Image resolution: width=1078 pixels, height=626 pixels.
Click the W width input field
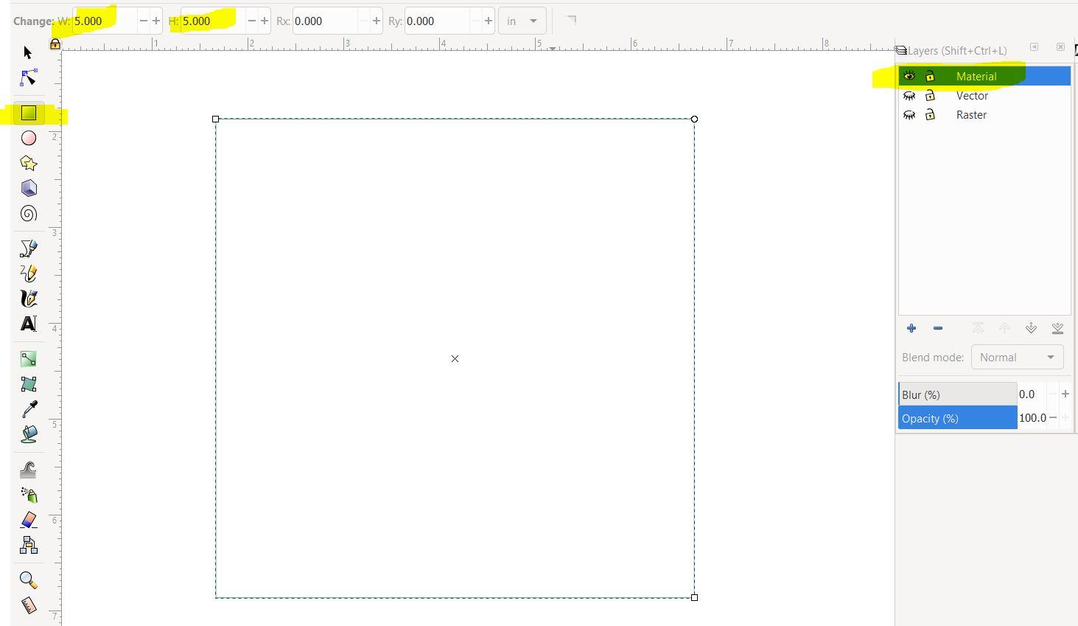click(104, 21)
